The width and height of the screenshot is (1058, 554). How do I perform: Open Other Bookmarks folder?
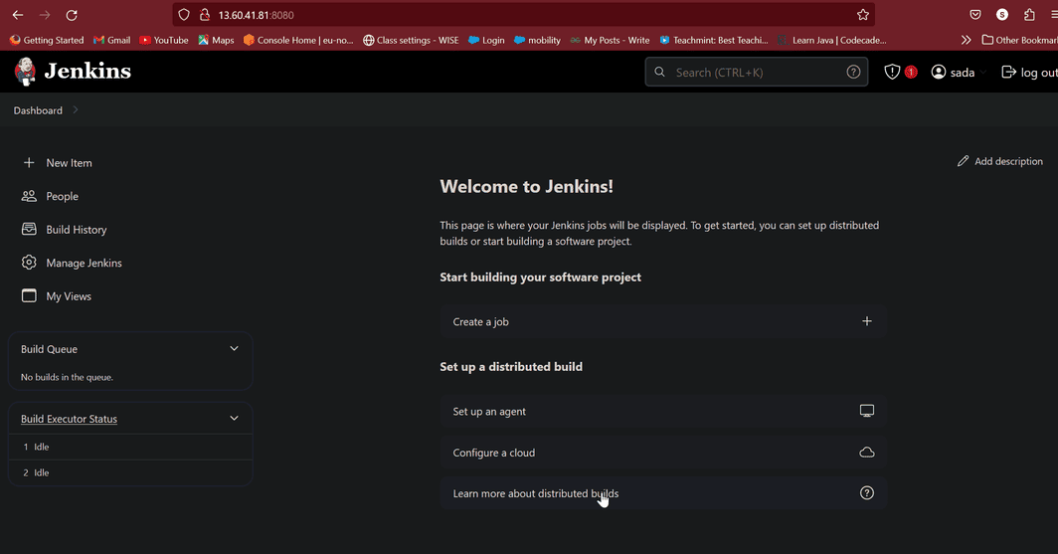[x=1019, y=40]
